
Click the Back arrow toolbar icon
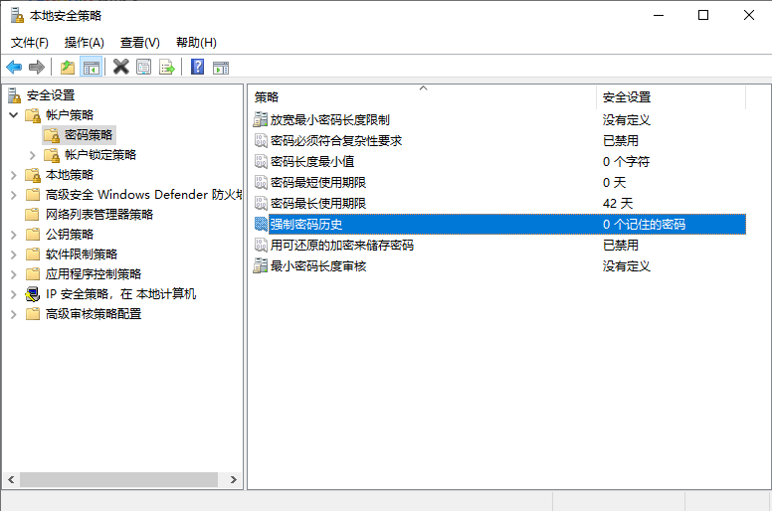click(14, 67)
